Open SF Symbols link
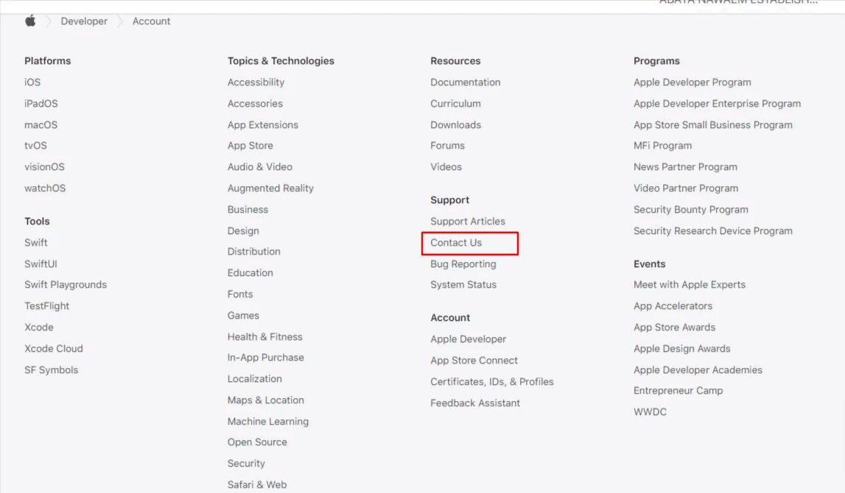 51,369
